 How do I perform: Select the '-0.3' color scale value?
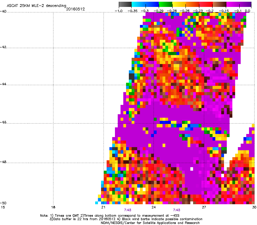coord(145,11)
